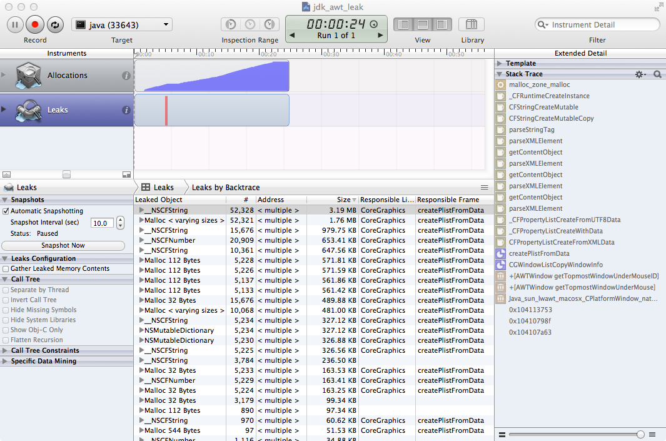Expand the Template section in Extended Detail
Screen dimensions: 666x441
500,64
